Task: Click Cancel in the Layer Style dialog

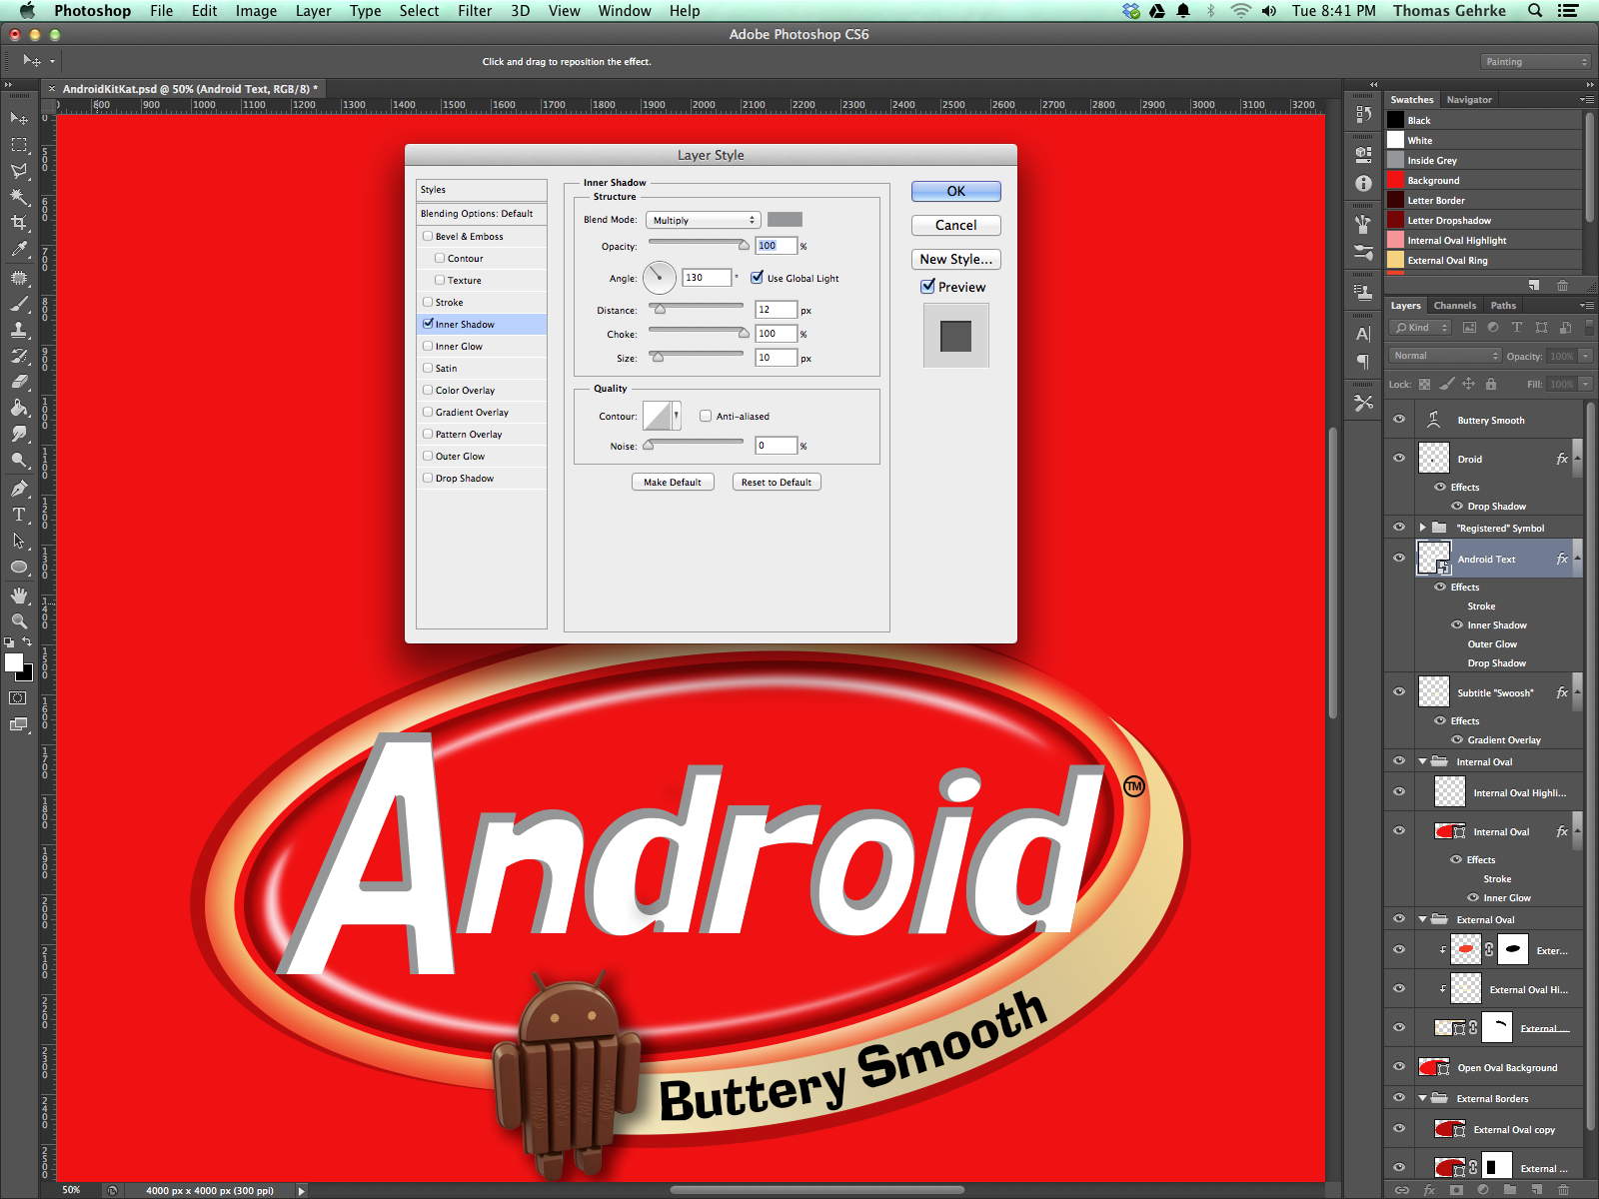Action: 956,225
